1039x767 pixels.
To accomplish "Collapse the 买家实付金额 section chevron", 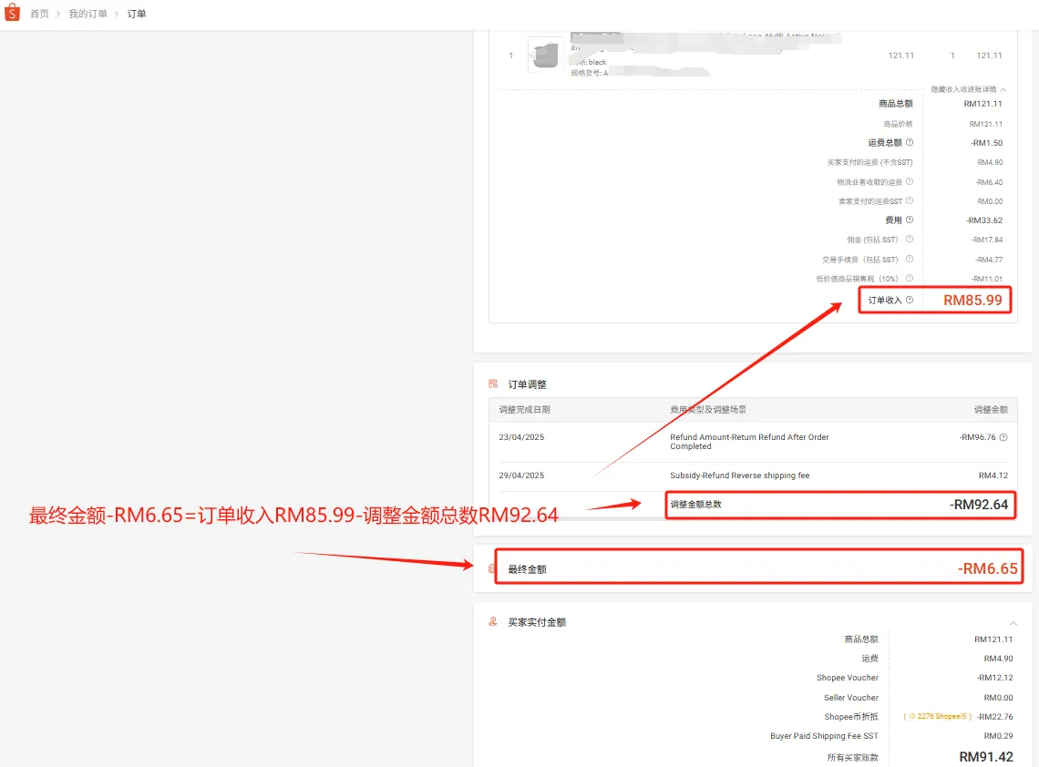I will point(1013,621).
